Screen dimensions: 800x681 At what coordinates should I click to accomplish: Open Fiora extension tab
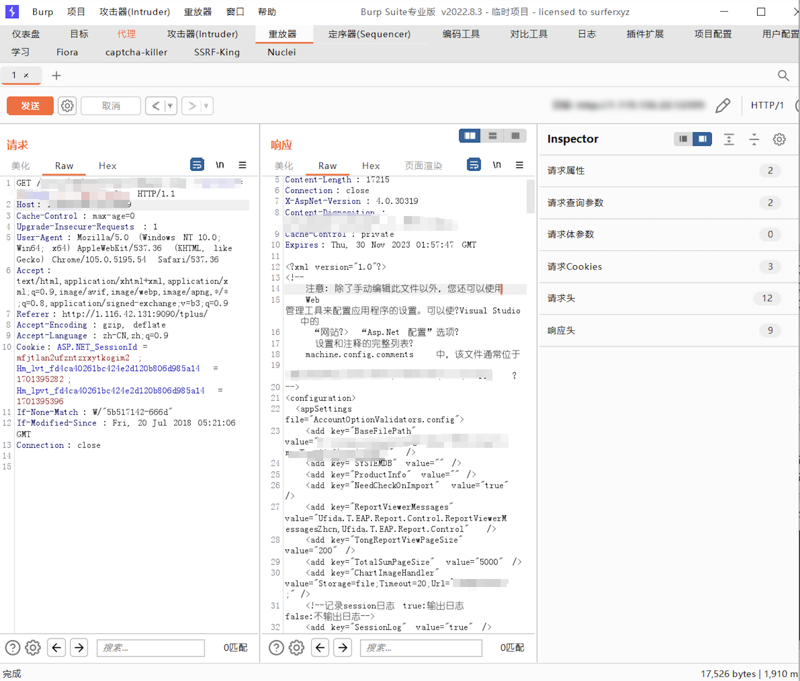pos(67,52)
